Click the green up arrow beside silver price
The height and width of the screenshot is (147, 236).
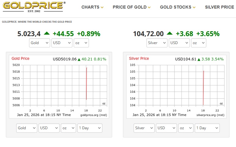pos(169,34)
